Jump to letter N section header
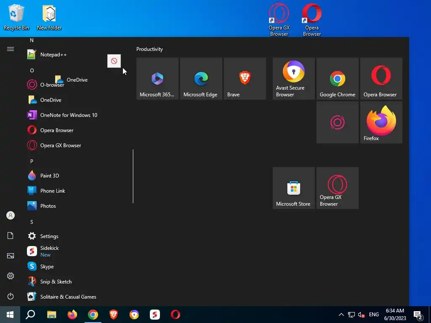431x323 pixels. pos(32,40)
